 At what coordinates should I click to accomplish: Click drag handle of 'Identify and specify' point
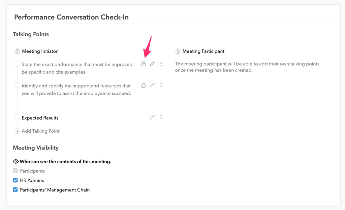161,85
